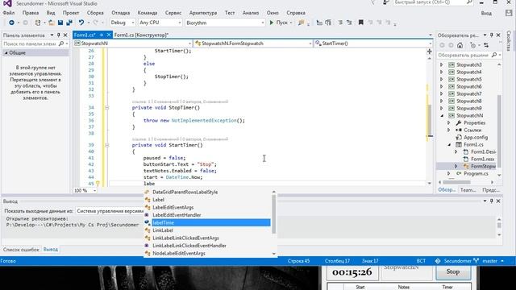Start debugging with the Пуск play button

[278, 23]
